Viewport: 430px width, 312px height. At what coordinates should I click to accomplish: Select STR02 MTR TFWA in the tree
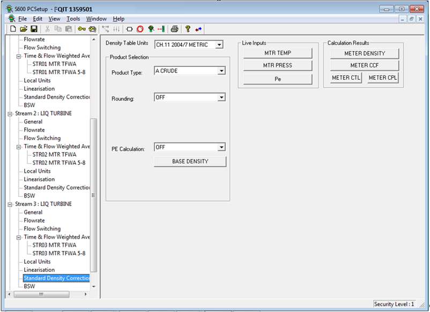pyautogui.click(x=54, y=155)
